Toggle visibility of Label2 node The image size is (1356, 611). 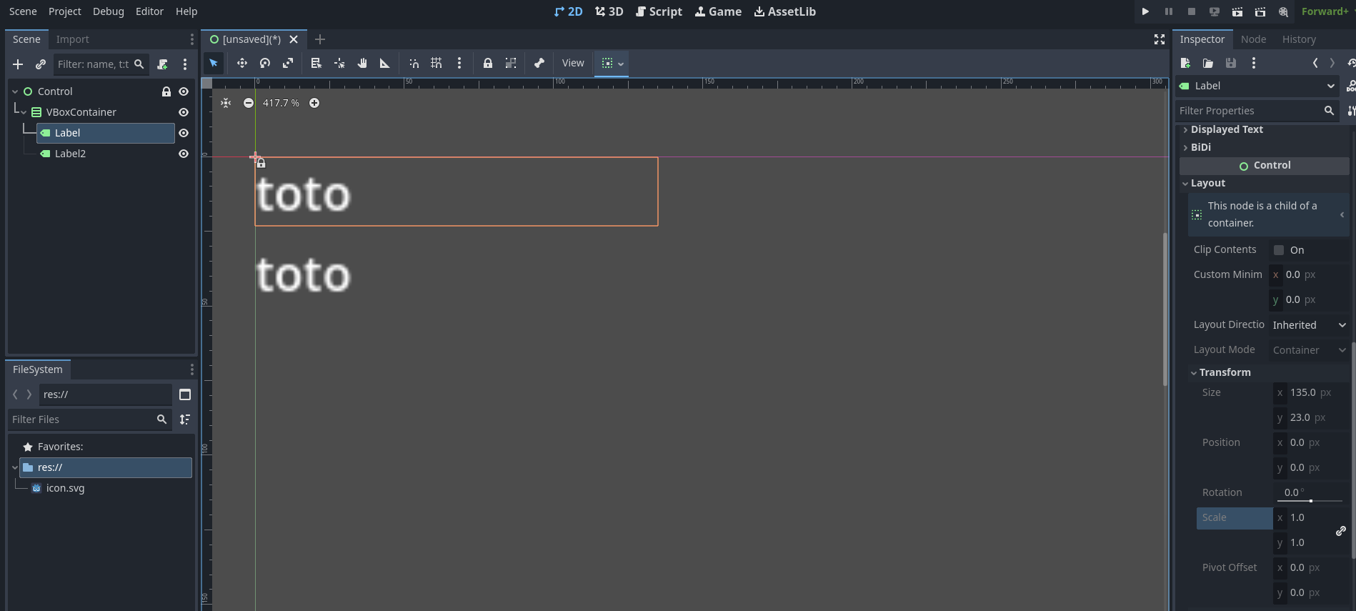(x=184, y=154)
